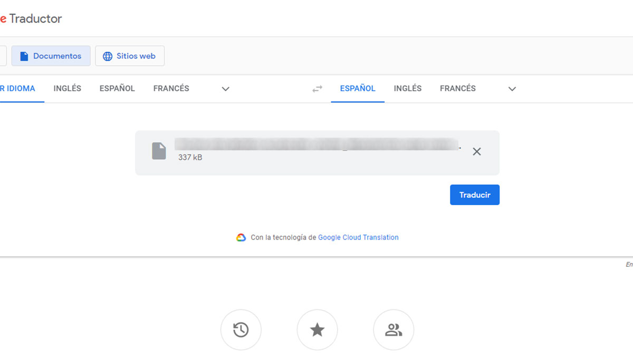Open the Google Cloud Translation link
This screenshot has width=633, height=356.
click(x=358, y=237)
